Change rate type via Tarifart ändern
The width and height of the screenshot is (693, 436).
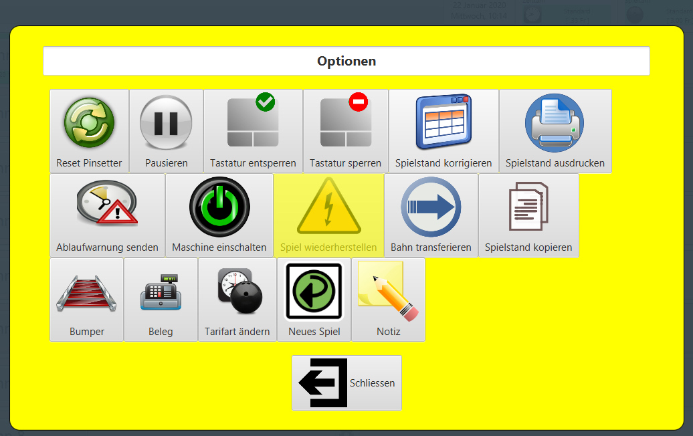(x=237, y=300)
